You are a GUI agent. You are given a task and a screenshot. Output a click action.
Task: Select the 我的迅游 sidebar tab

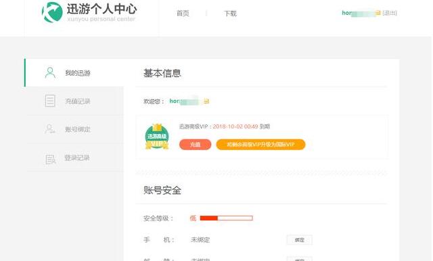74,73
